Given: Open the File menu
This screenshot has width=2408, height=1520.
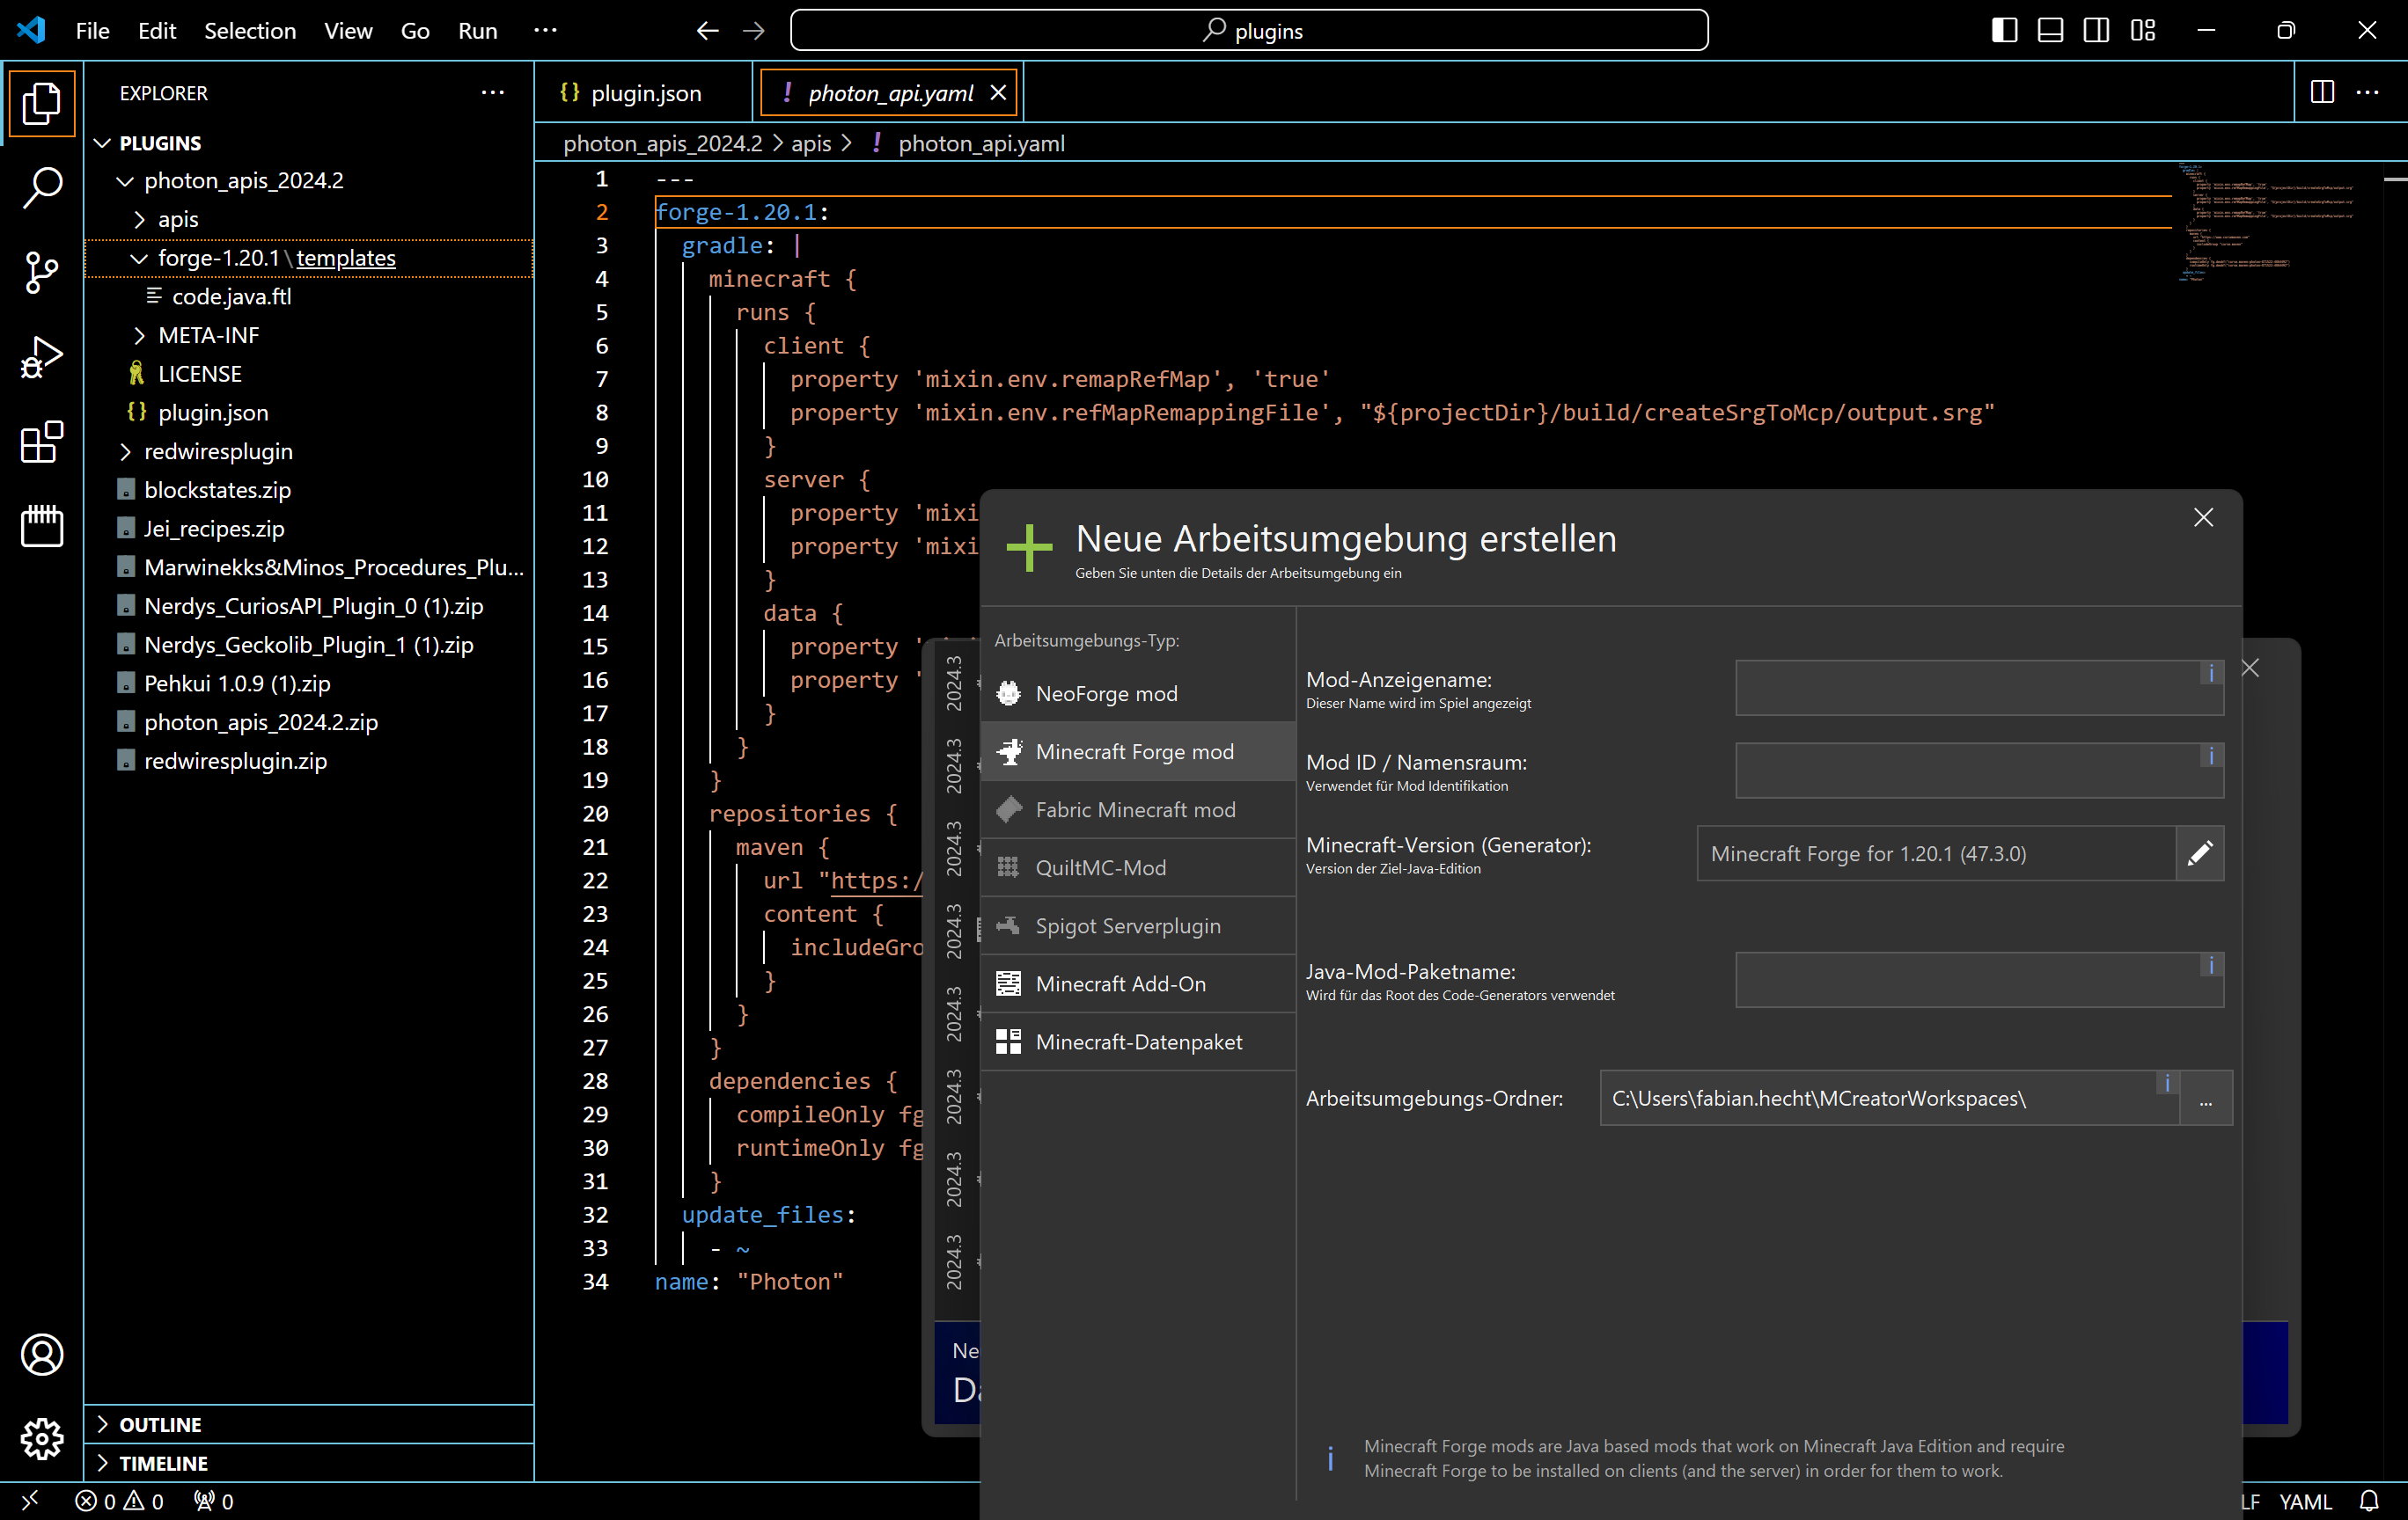Looking at the screenshot, I should tap(92, 31).
